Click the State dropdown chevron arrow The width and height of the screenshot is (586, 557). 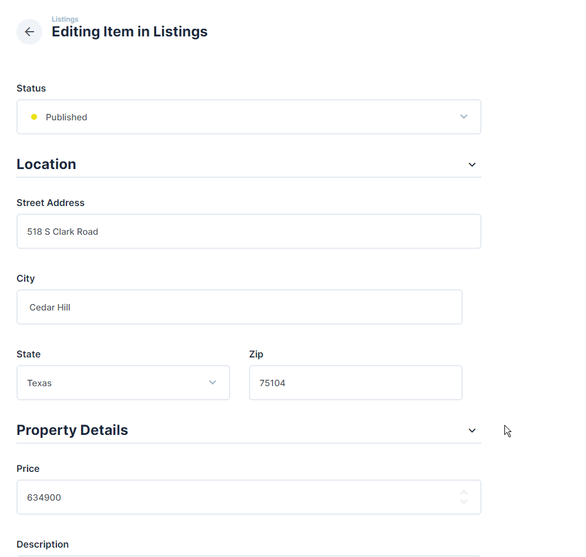point(213,383)
